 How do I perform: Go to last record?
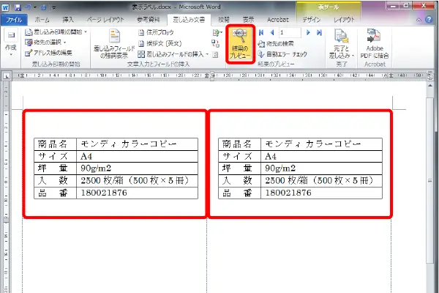pyautogui.click(x=319, y=32)
